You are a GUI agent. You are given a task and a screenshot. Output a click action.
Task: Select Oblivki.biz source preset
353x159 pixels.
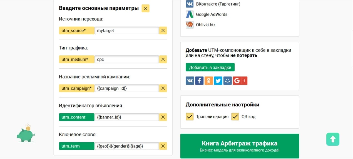pos(200,25)
